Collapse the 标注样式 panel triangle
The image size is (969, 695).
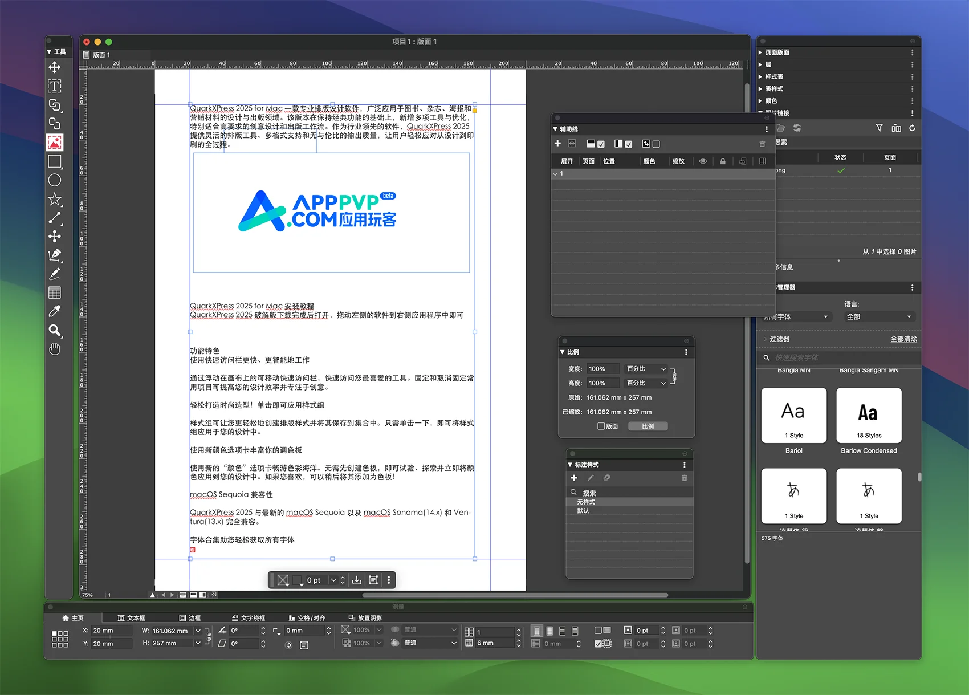[571, 465]
